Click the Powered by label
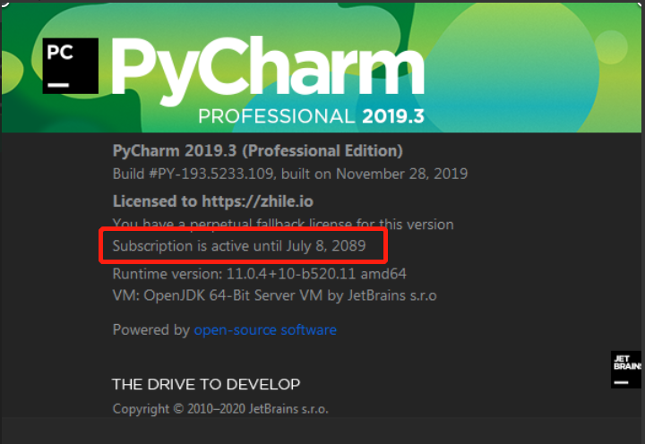 tap(150, 329)
